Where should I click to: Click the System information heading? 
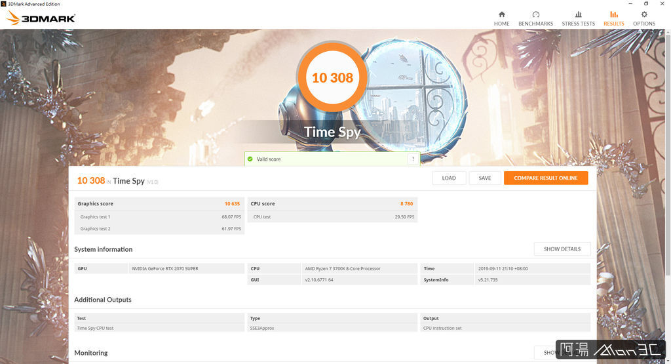click(x=103, y=249)
